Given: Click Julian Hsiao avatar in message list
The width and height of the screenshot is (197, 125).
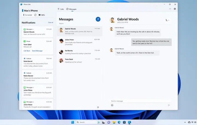Looking at the screenshot, I should (x=61, y=41).
